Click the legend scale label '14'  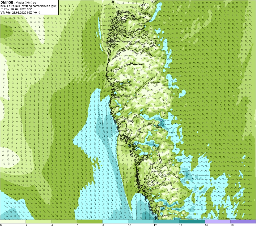[x=181, y=225]
